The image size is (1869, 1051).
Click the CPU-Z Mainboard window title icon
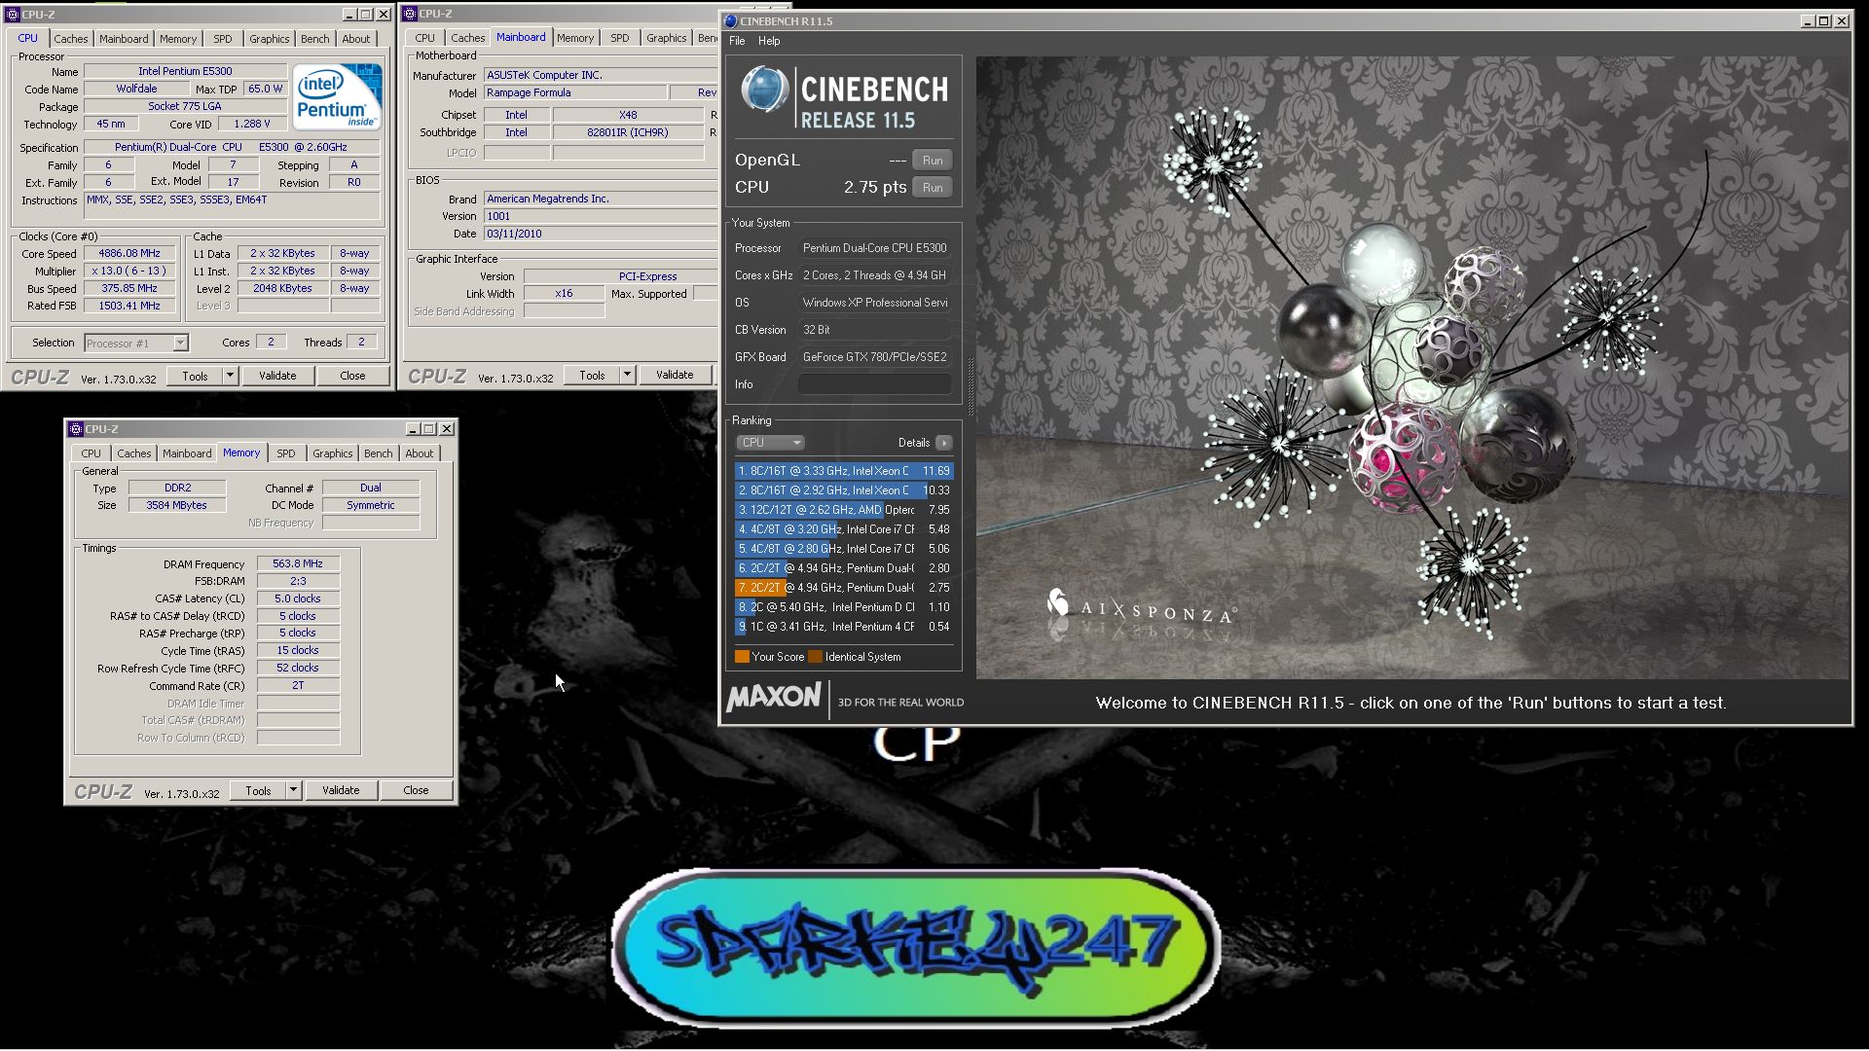click(410, 14)
